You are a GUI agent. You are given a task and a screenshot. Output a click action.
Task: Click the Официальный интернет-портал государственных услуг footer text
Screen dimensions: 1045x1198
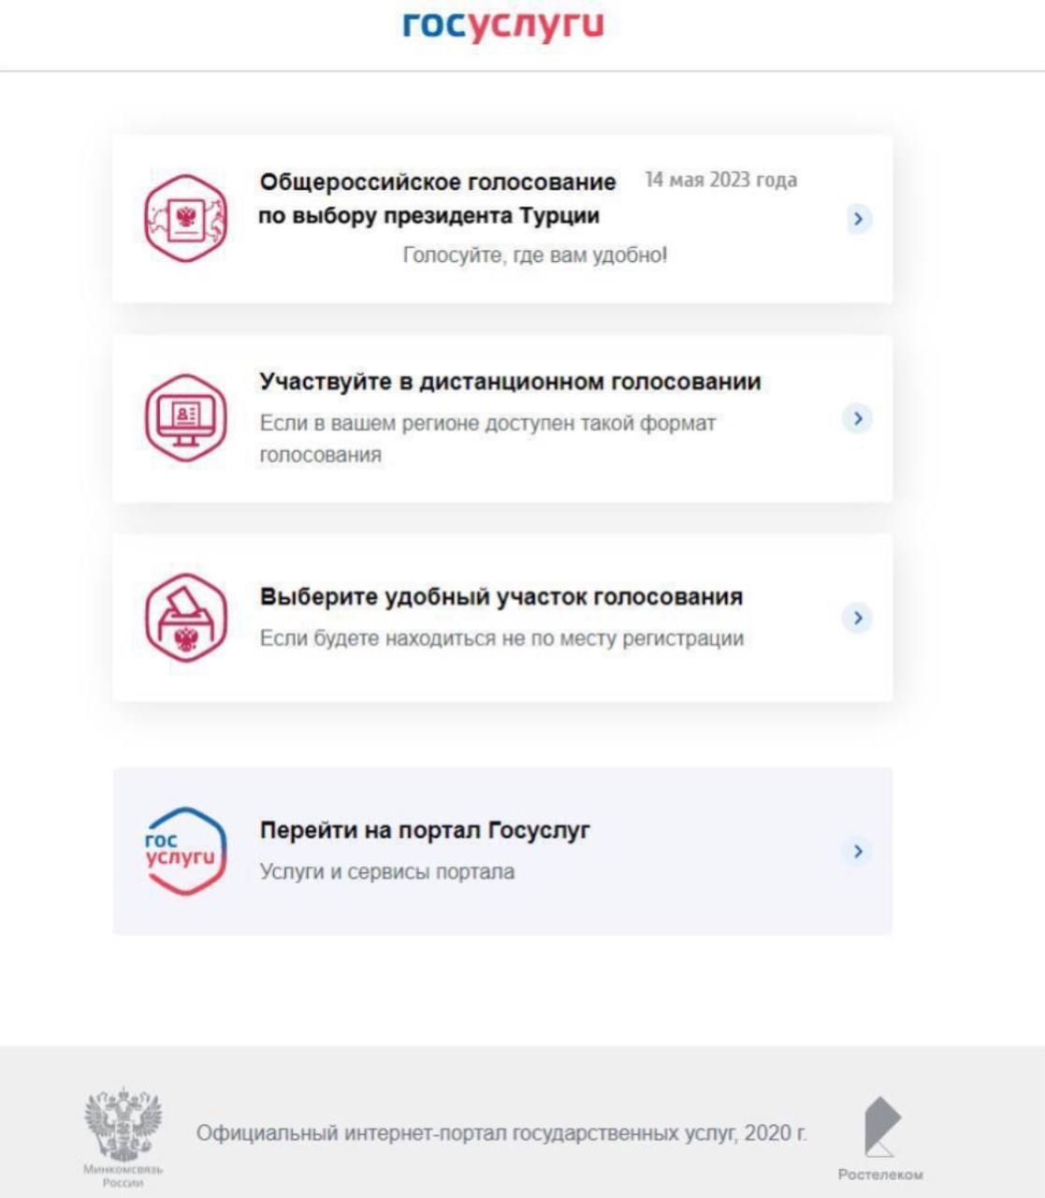[501, 1133]
